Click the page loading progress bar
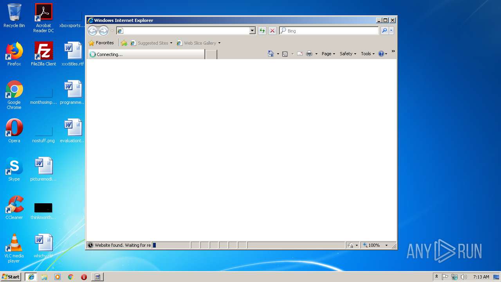This screenshot has height=282, width=501. (x=171, y=245)
